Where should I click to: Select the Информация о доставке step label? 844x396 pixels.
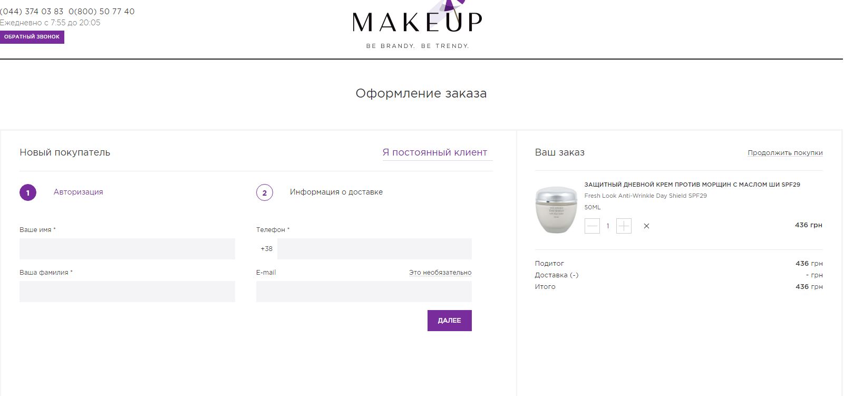point(336,192)
